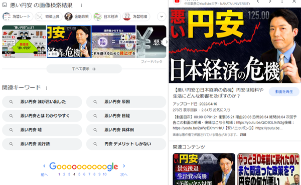Go to results page 2
This screenshot has height=185, width=301.
pos(64,174)
